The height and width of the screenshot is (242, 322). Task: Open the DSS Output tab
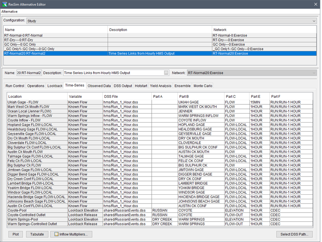[123, 86]
